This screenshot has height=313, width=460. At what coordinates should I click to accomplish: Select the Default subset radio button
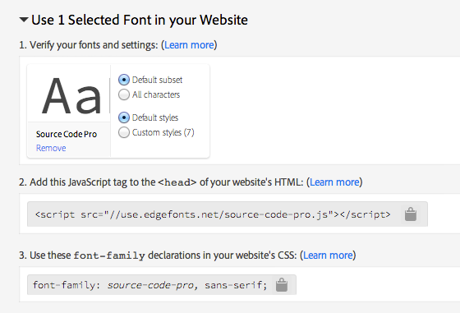pyautogui.click(x=124, y=80)
